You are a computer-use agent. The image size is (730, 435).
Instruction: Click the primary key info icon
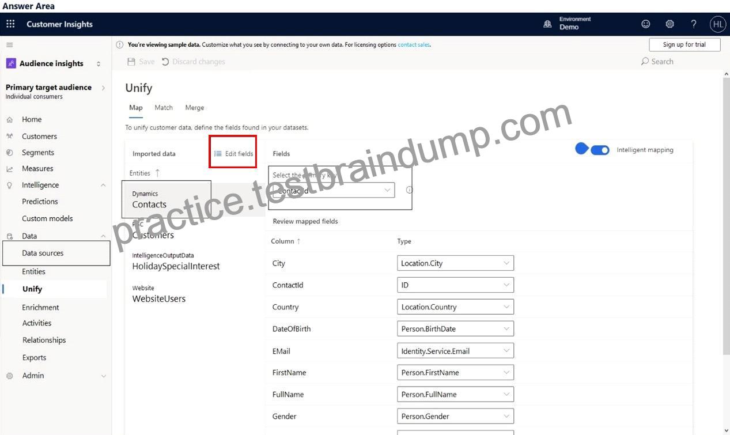tap(409, 190)
